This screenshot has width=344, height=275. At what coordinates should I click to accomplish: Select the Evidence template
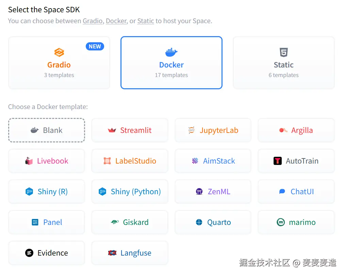47,253
